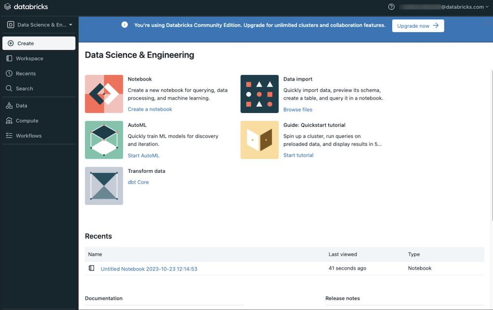The image size is (493, 310).
Task: Click the arrow inside Upgrade now
Action: pos(436,26)
